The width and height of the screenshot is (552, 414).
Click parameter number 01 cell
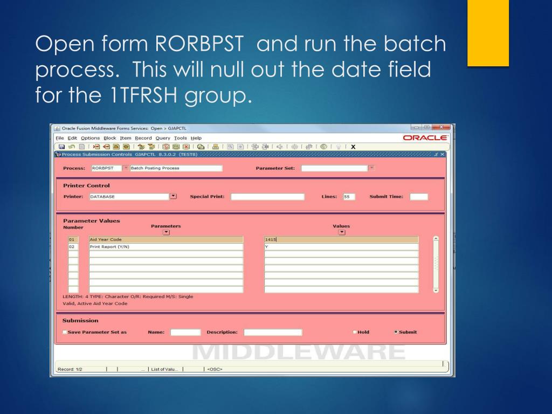pos(73,239)
